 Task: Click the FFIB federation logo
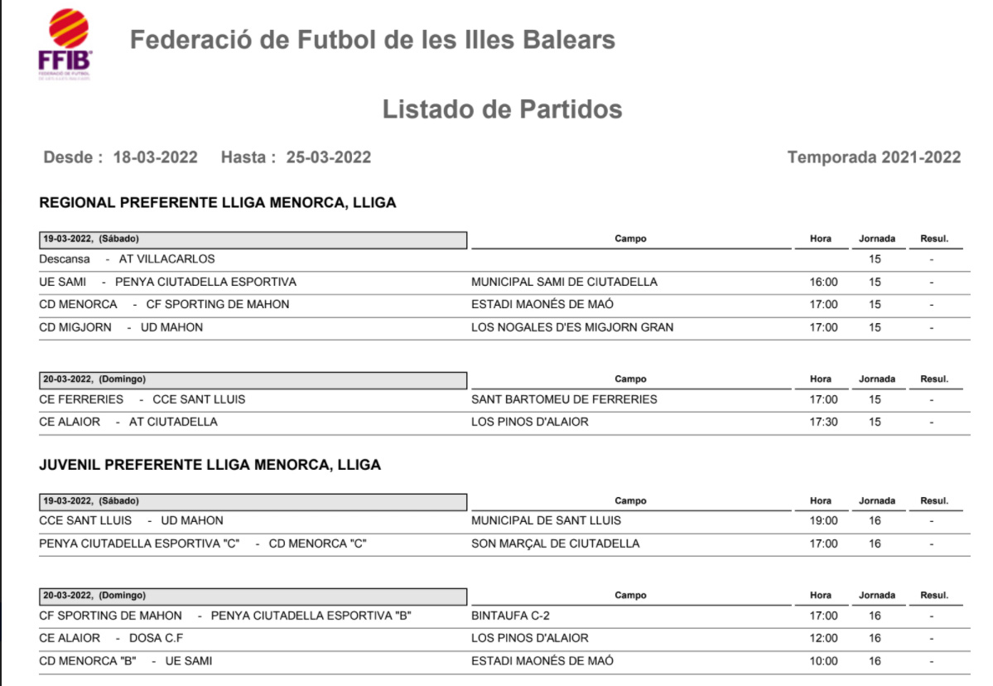point(65,43)
